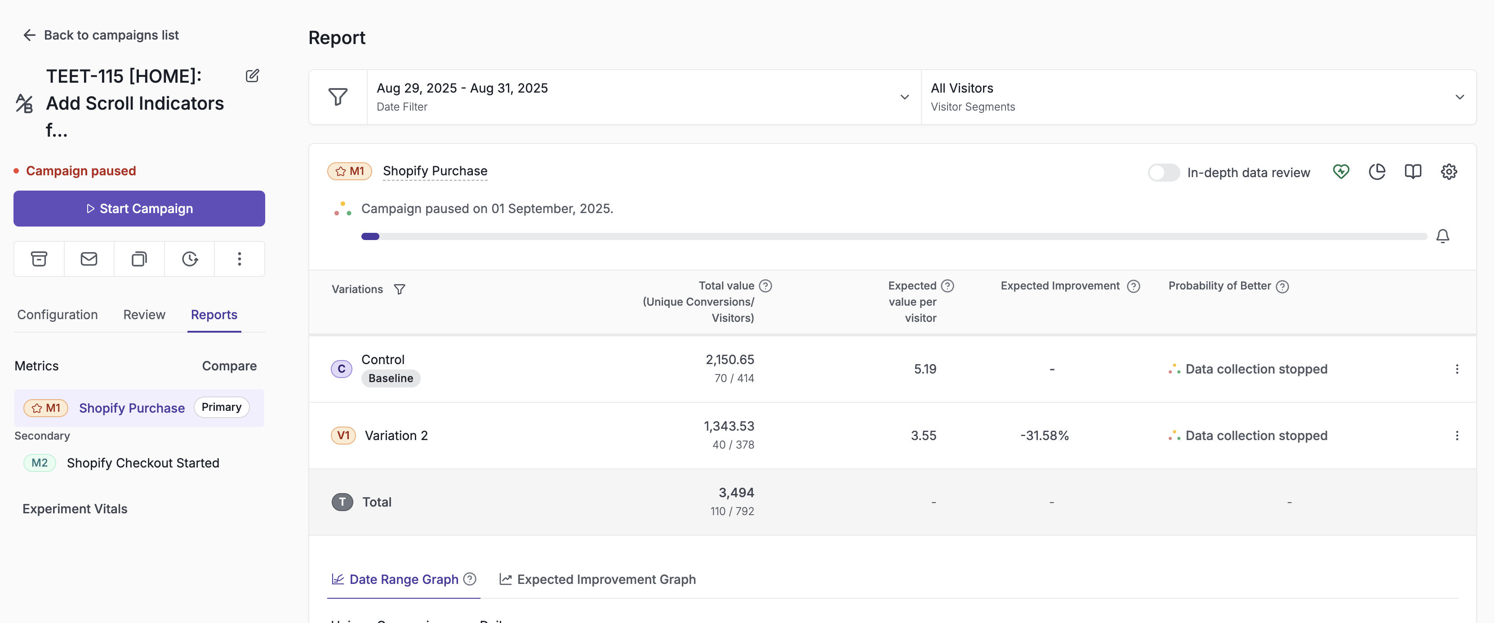Click the campaign progress bar

pyautogui.click(x=894, y=236)
